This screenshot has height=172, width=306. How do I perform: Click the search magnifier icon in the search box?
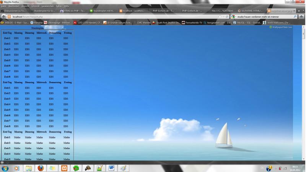(295, 17)
